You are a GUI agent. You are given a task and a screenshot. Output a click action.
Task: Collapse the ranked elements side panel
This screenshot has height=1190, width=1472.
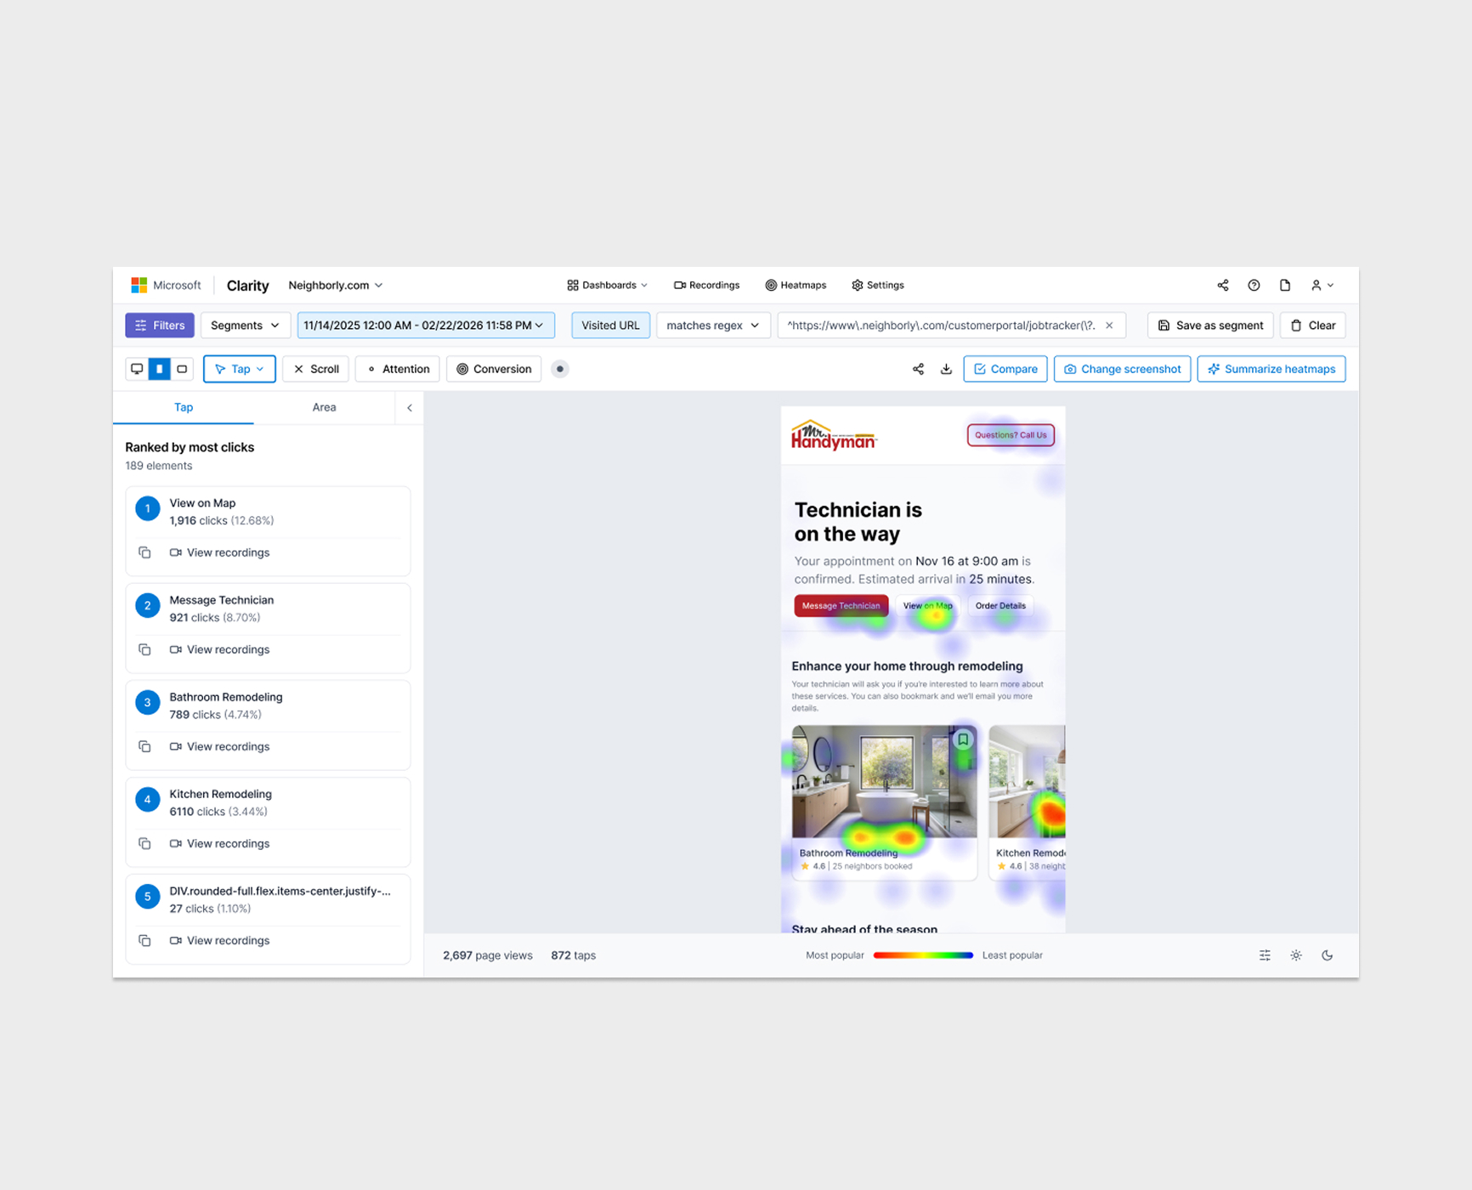point(410,408)
